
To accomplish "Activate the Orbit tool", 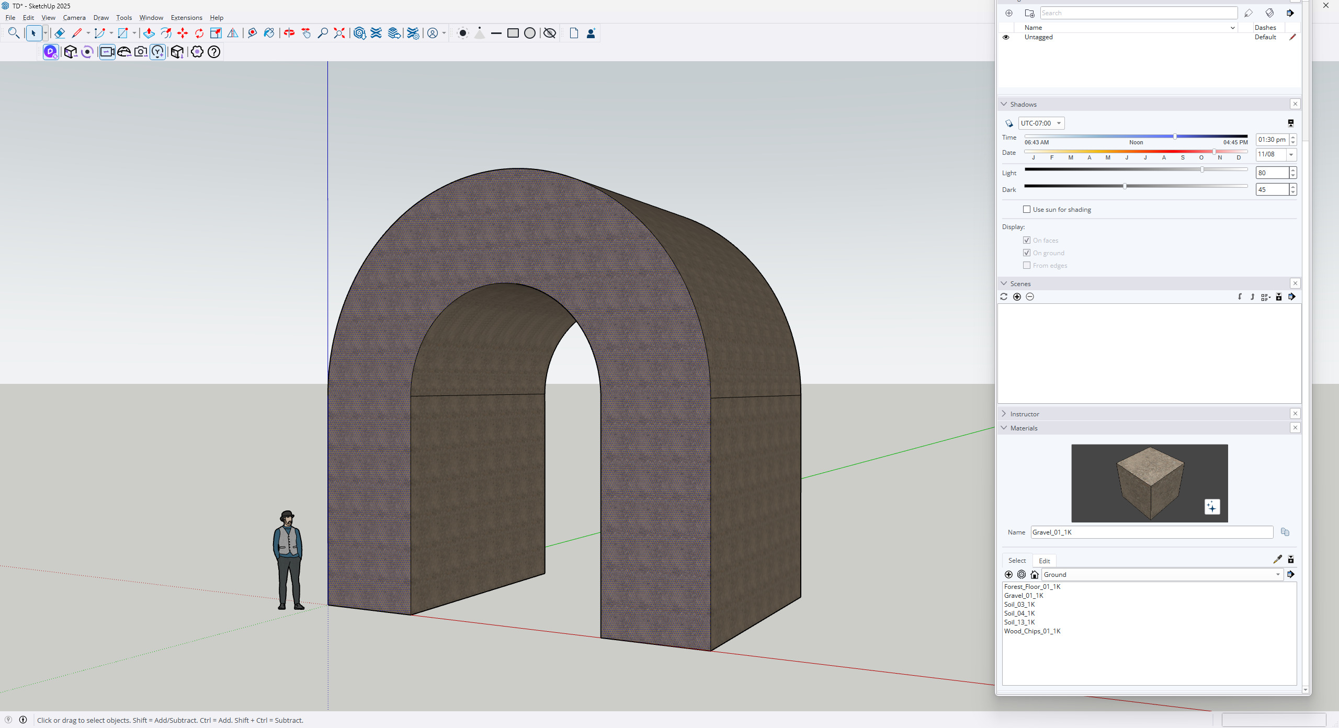I will (x=289, y=33).
